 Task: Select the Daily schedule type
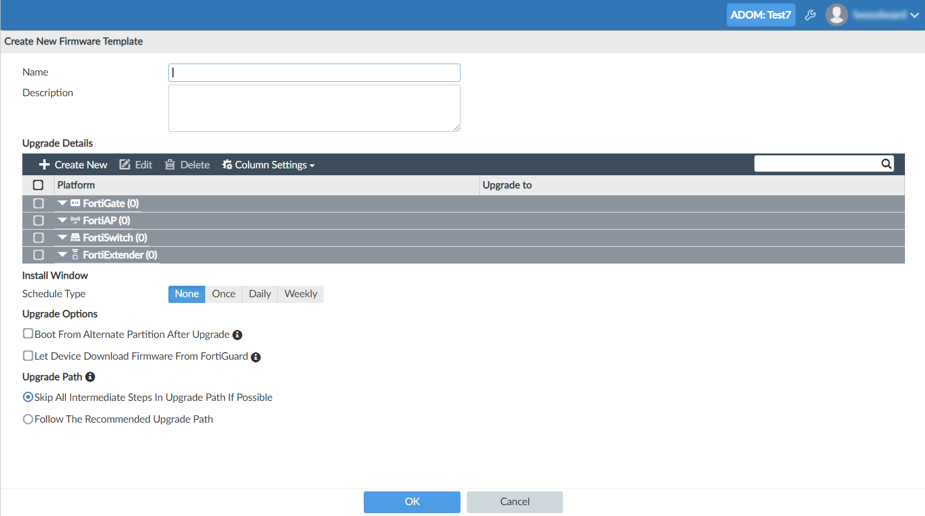[260, 294]
